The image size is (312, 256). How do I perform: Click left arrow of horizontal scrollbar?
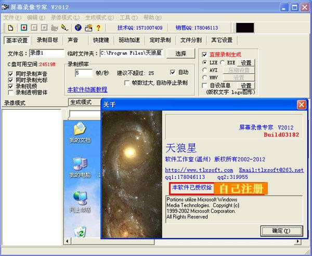click(x=67, y=241)
